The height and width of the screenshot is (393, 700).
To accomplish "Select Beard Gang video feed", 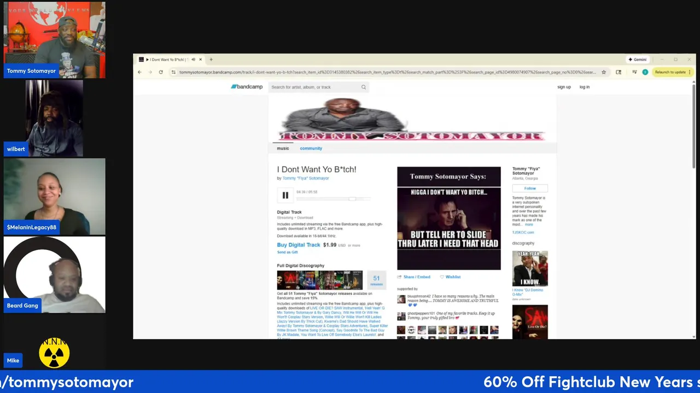I will tap(55, 275).
